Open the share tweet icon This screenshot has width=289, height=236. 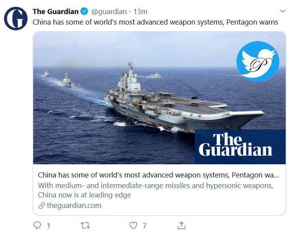[x=182, y=225]
